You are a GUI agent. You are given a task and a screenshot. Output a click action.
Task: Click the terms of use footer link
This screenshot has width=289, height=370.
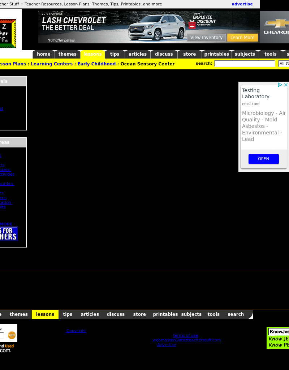click(x=186, y=336)
